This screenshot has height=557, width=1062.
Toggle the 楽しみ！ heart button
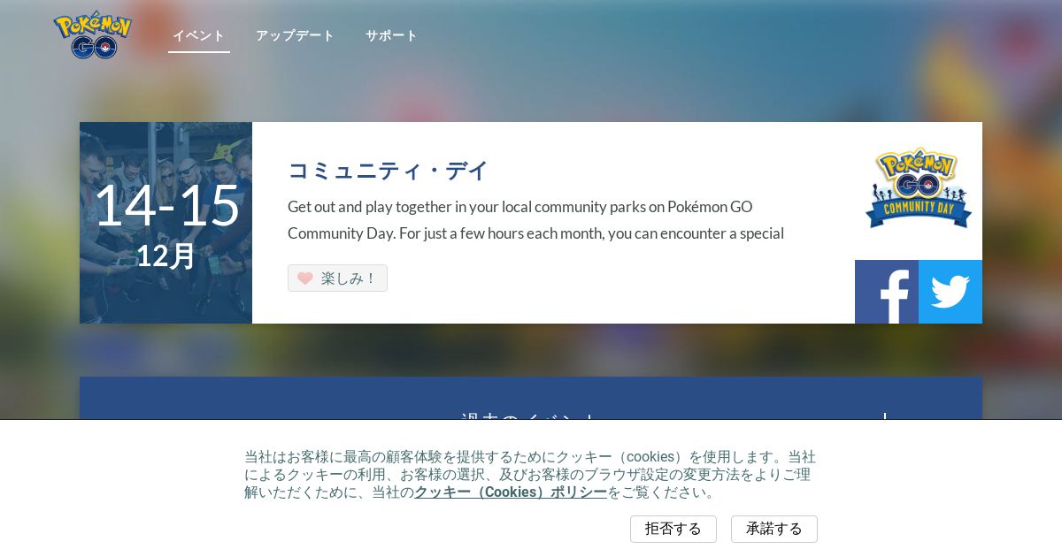(x=337, y=278)
